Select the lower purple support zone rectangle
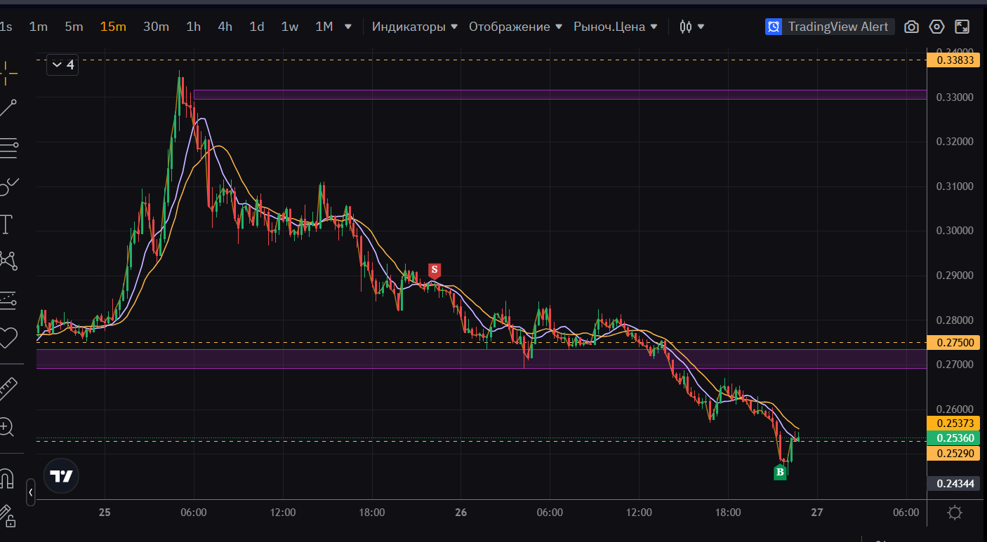 click(482, 358)
